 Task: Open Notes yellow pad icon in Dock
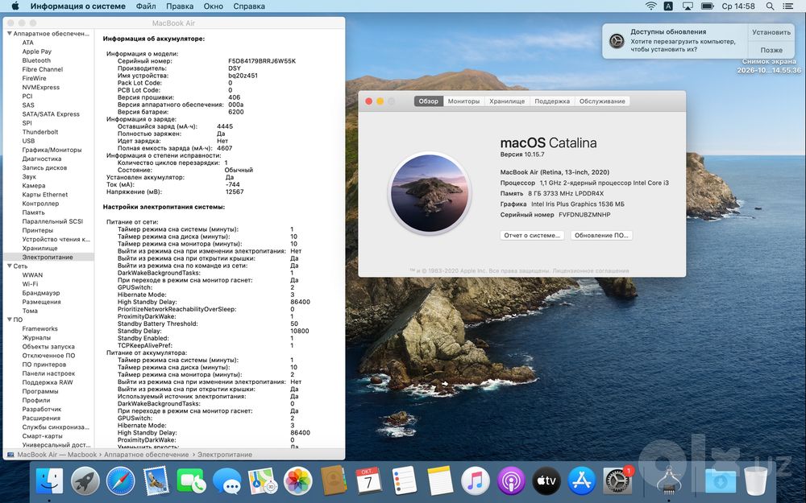point(440,481)
